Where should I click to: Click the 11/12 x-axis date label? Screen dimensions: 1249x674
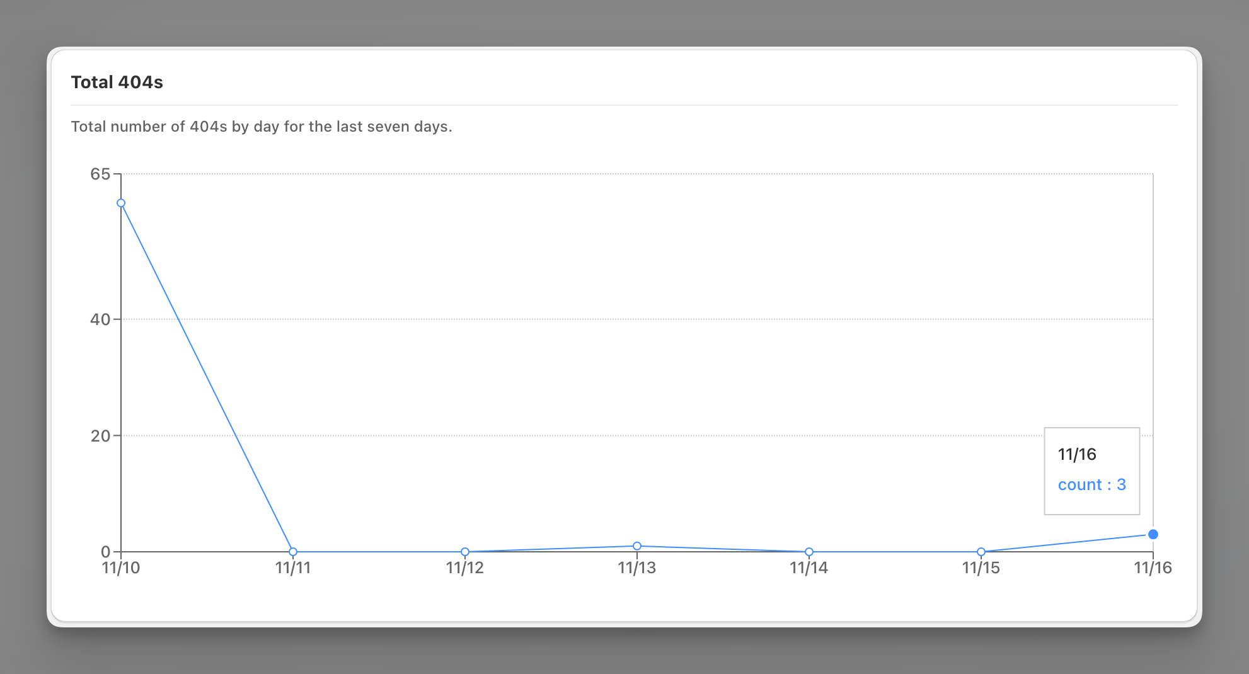click(x=465, y=568)
